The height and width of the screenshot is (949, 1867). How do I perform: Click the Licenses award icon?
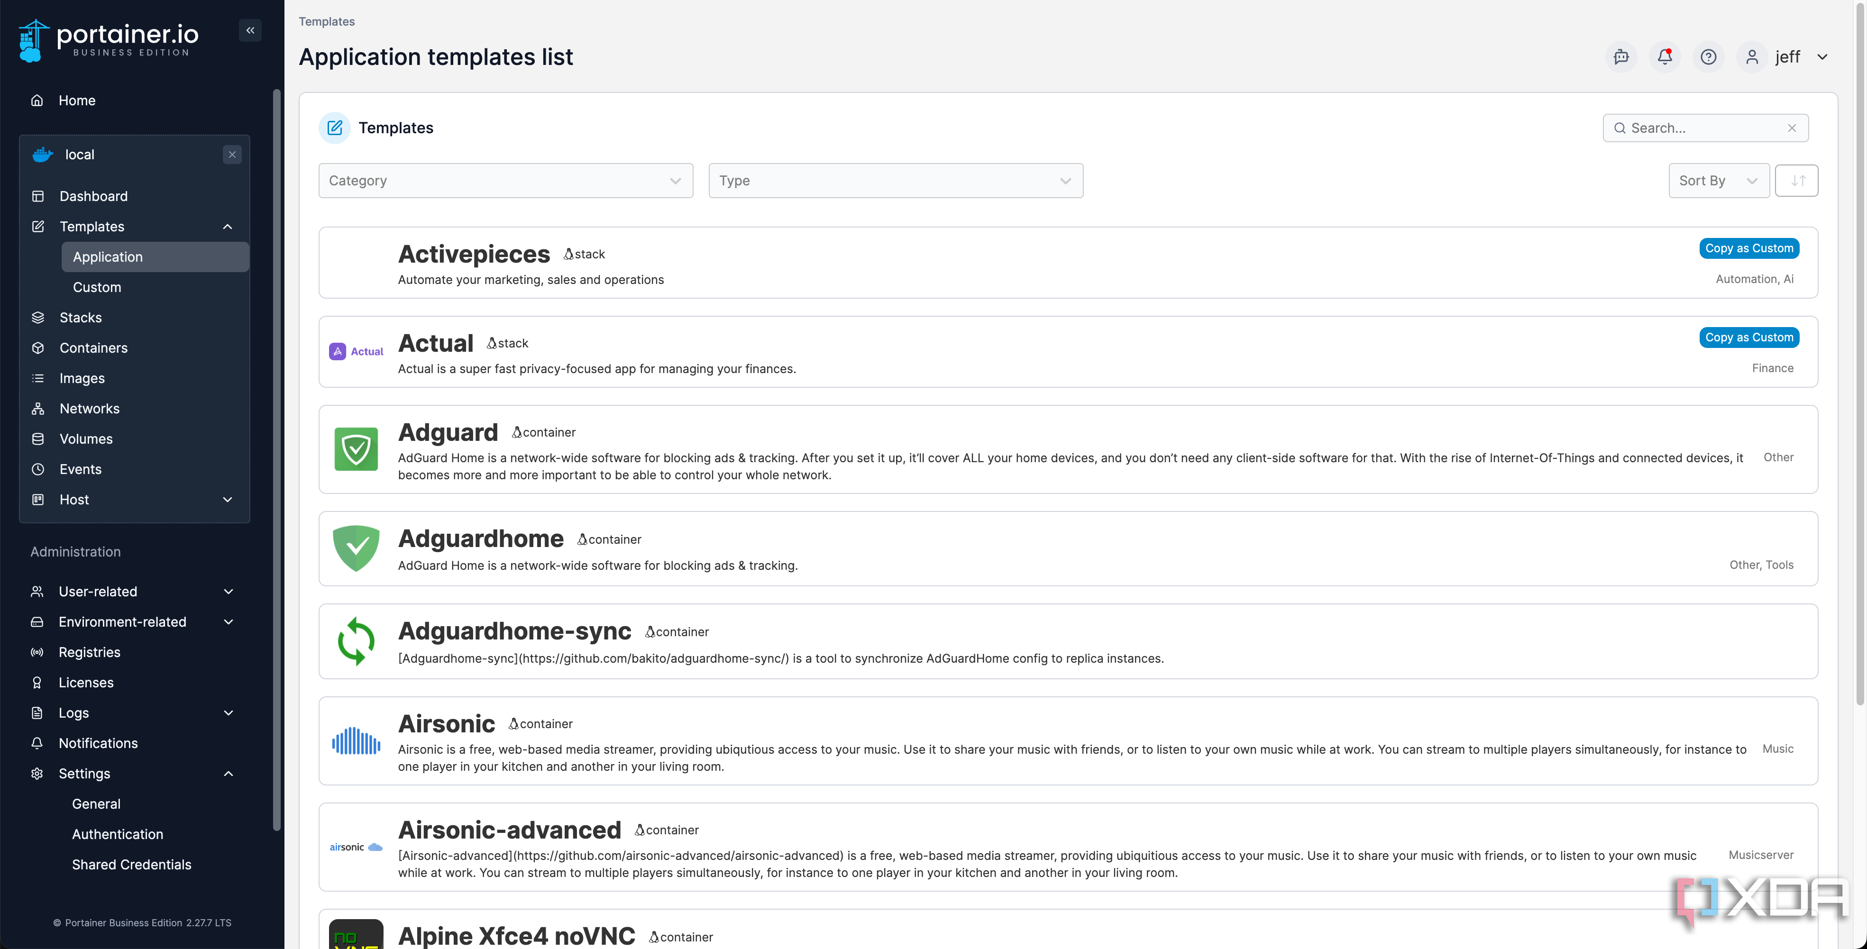tap(37, 683)
